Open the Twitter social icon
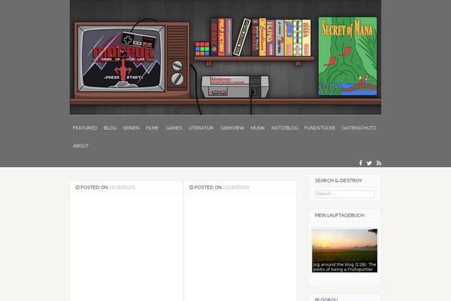Screen dimensions: 451x301 point(369,163)
